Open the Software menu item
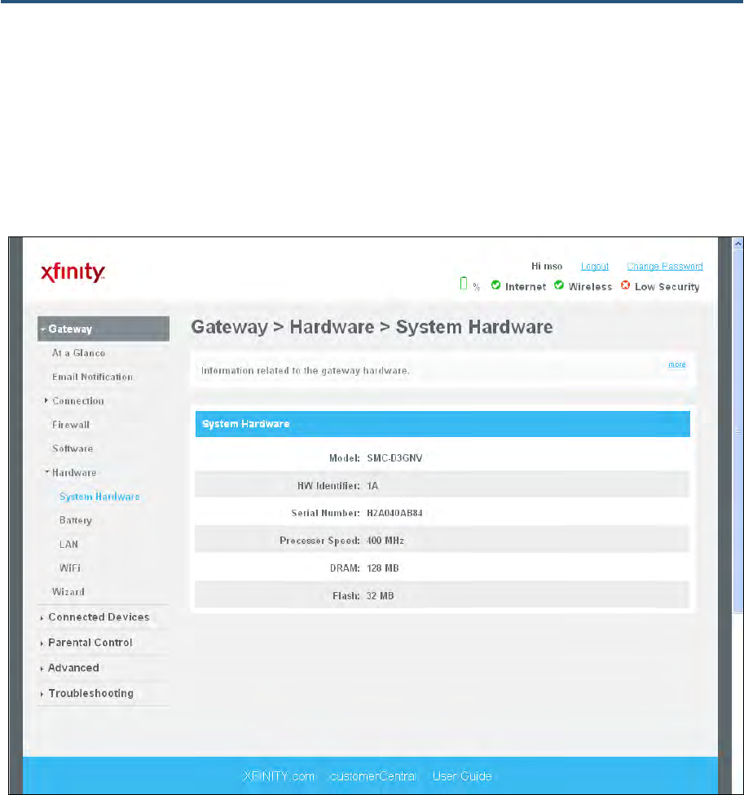The width and height of the screenshot is (744, 795). 73,448
